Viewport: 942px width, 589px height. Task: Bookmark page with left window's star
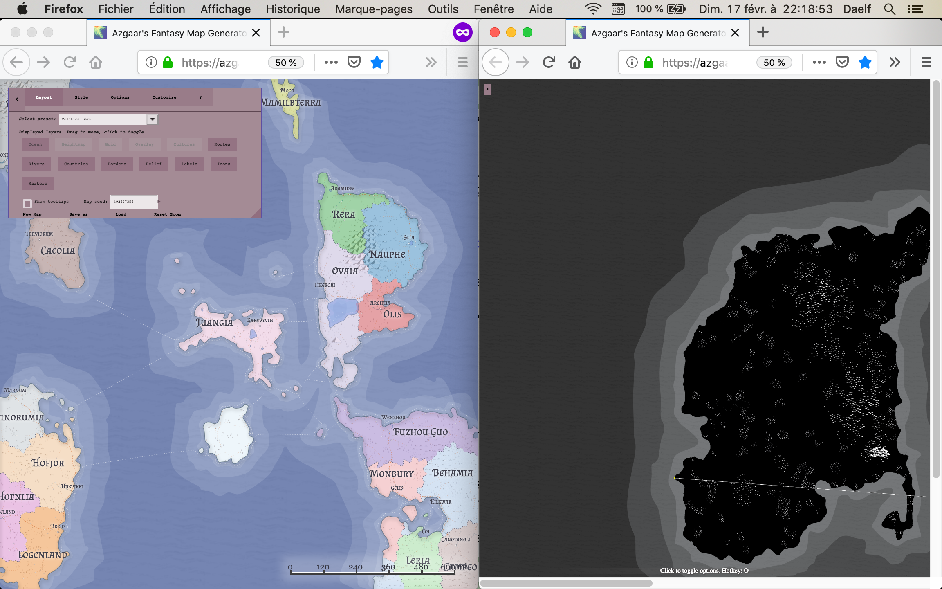tap(377, 63)
